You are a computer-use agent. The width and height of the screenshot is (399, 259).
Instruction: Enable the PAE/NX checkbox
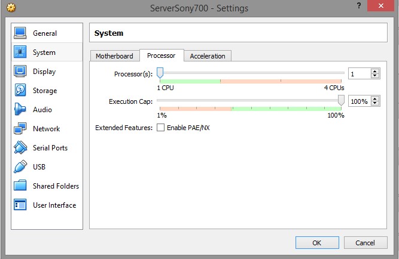pos(160,128)
